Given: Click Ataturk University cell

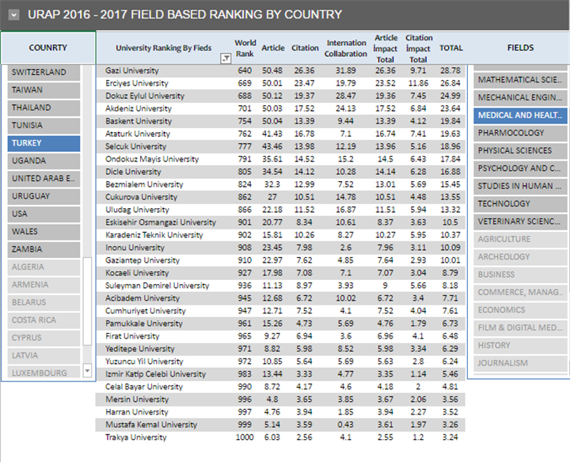Looking at the screenshot, I should (138, 134).
